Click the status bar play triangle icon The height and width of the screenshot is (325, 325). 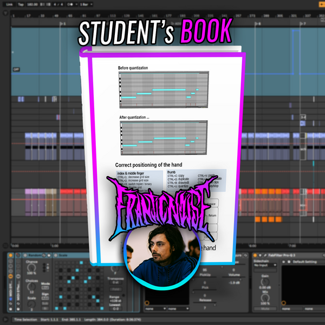tap(5, 320)
